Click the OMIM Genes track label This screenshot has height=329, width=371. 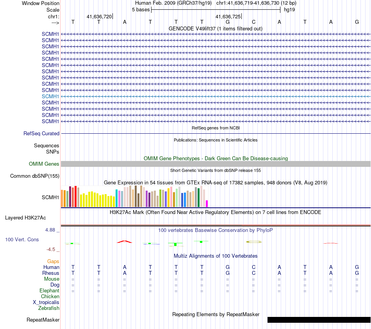[x=44, y=164]
